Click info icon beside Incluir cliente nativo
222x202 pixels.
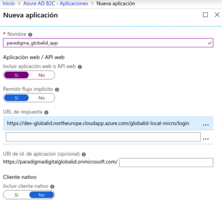coord(52,186)
